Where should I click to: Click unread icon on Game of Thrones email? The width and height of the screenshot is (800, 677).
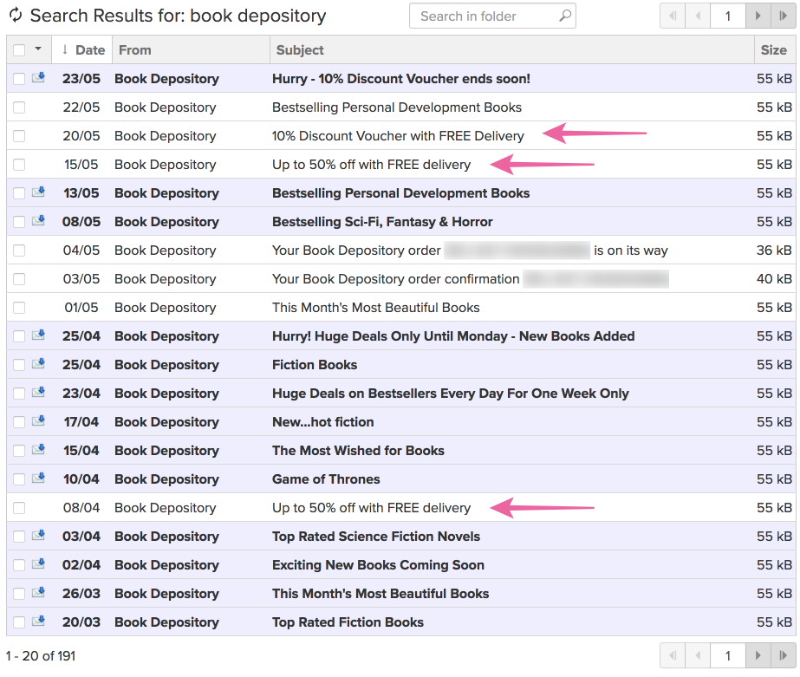pyautogui.click(x=38, y=478)
